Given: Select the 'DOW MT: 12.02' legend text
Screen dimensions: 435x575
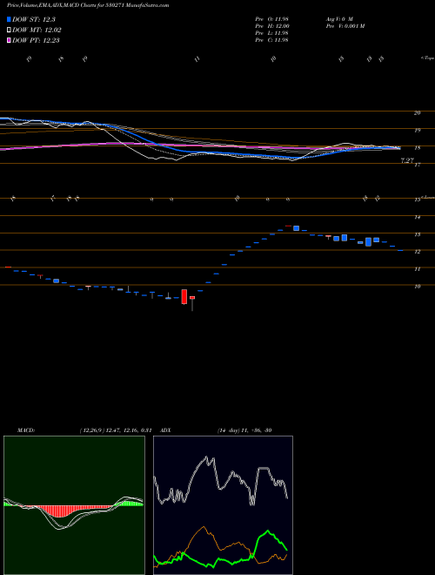Looking at the screenshot, I should [37, 30].
